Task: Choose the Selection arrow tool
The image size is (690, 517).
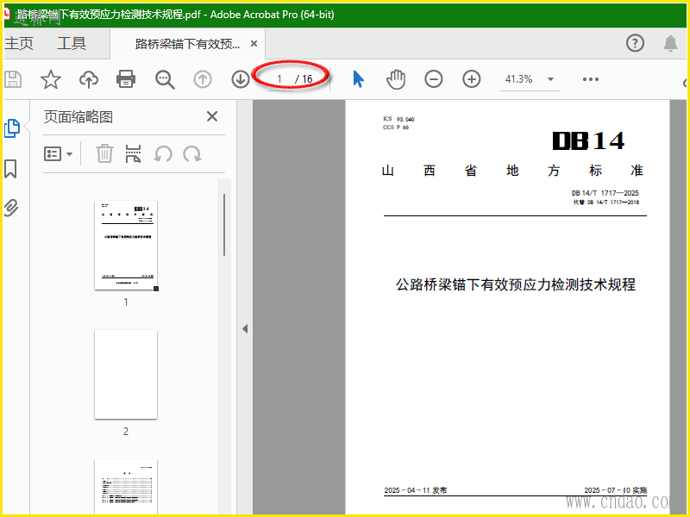Action: coord(358,79)
